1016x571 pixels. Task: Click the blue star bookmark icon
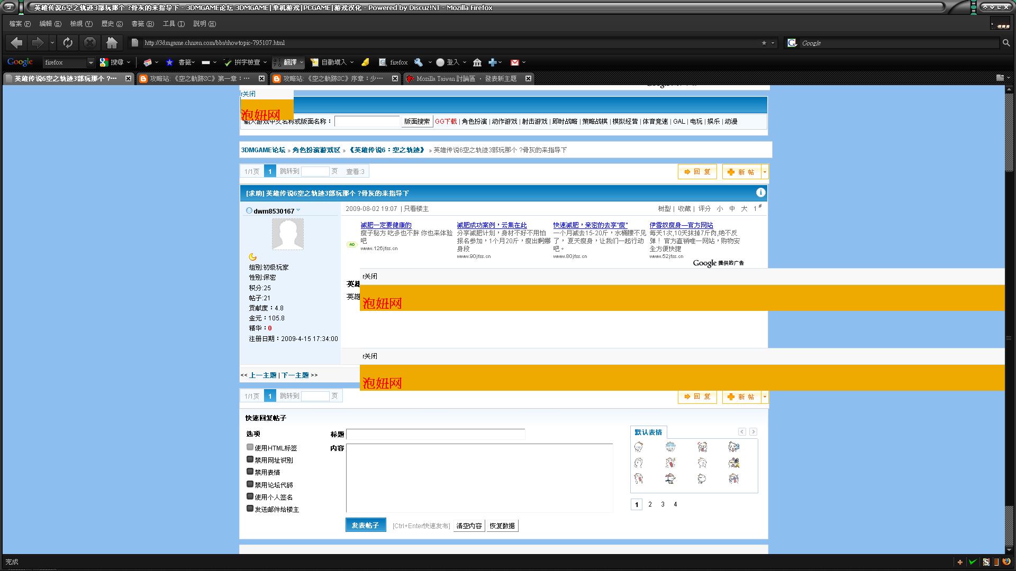[x=169, y=62]
